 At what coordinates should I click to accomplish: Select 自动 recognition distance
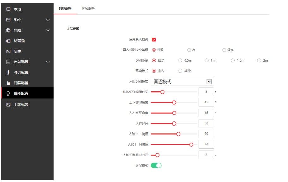point(154,61)
